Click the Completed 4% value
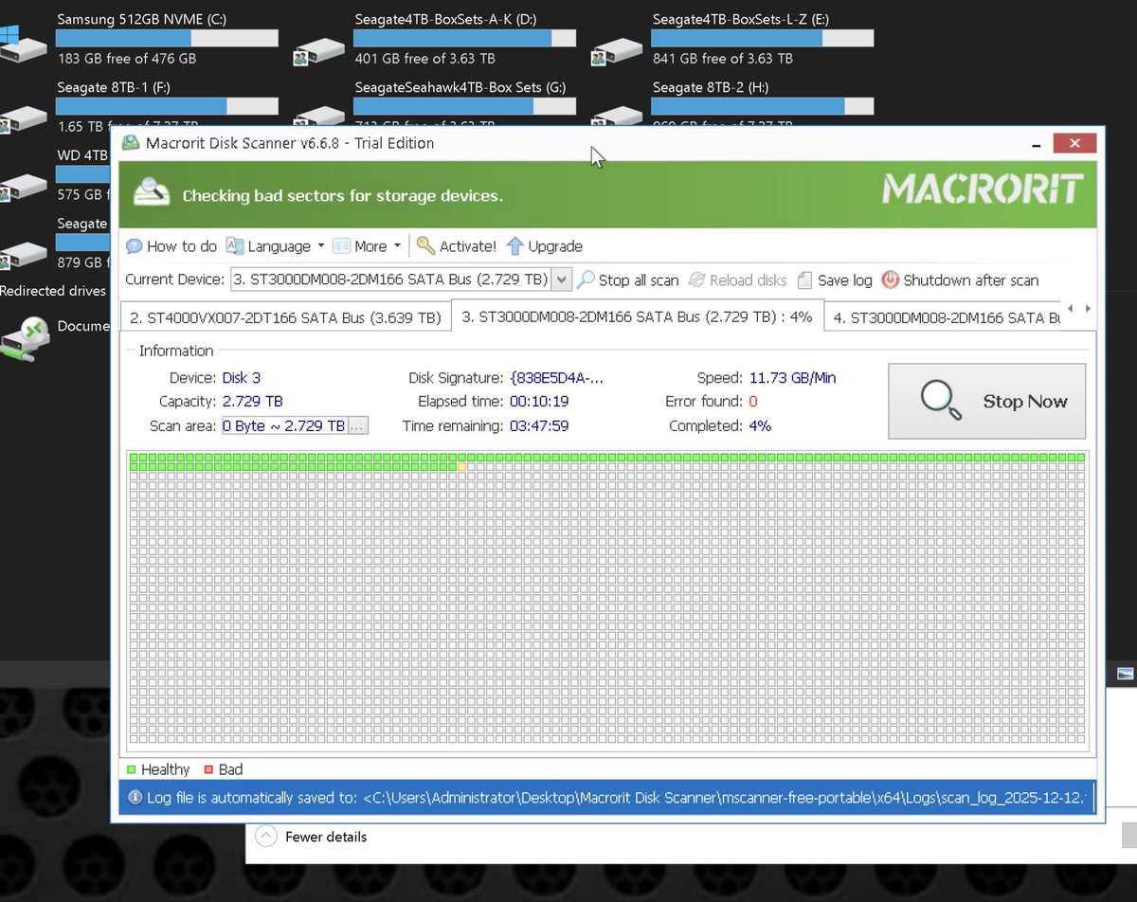 (x=760, y=426)
